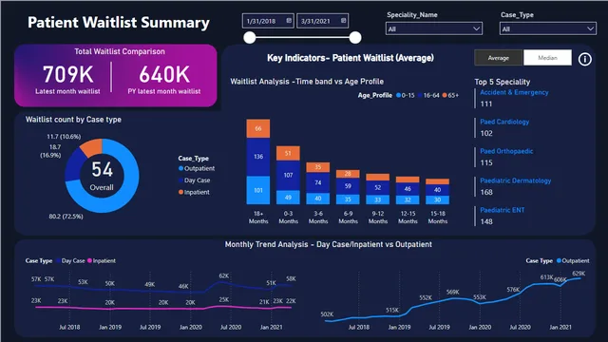Click the right date slider handle
The image size is (608, 342).
point(354,38)
